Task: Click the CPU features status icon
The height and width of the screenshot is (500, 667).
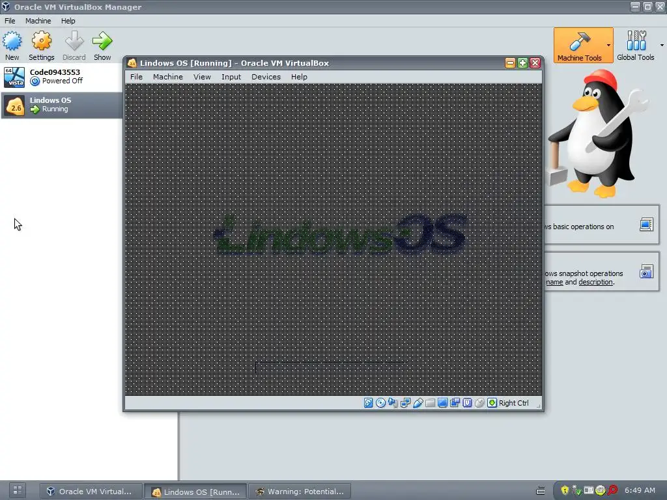Action: 467,402
